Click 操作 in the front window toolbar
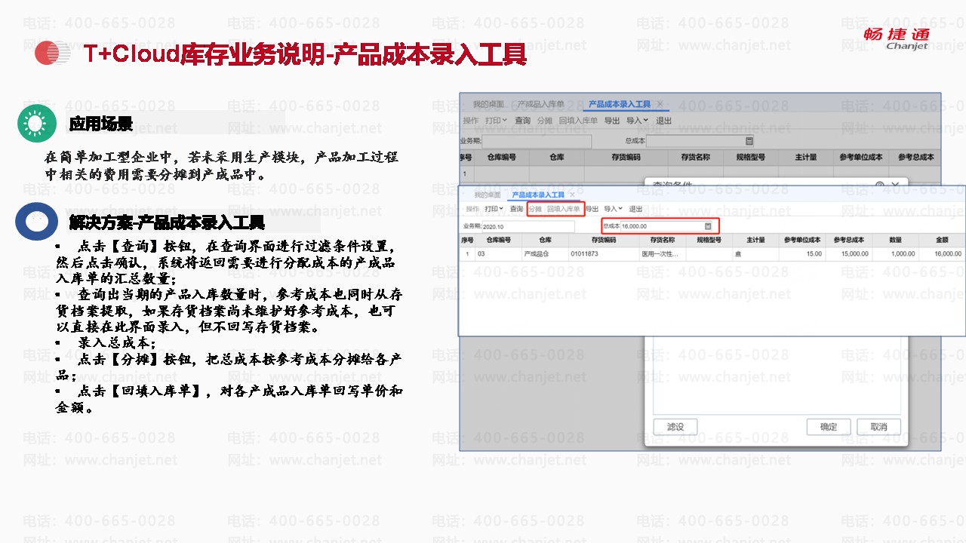This screenshot has height=543, width=966. coord(472,209)
